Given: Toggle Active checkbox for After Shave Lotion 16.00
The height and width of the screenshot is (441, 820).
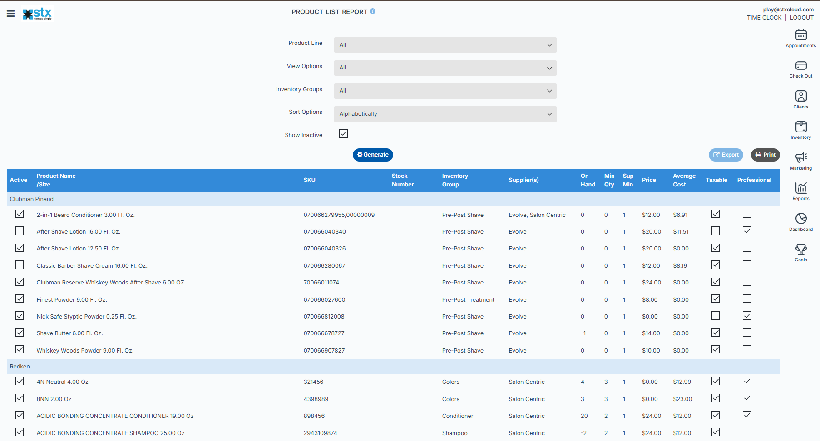Looking at the screenshot, I should pyautogui.click(x=20, y=231).
